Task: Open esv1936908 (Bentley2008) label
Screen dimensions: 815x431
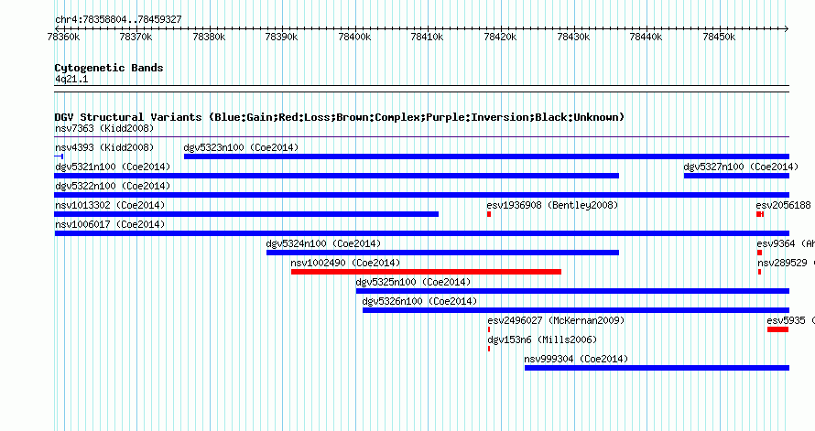Action: (x=552, y=205)
